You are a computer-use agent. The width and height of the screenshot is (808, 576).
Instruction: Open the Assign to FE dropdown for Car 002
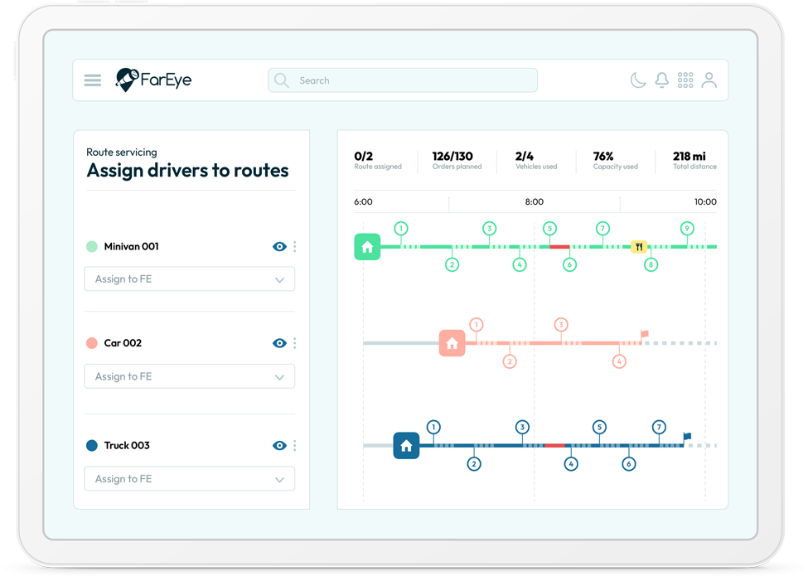pyautogui.click(x=190, y=377)
